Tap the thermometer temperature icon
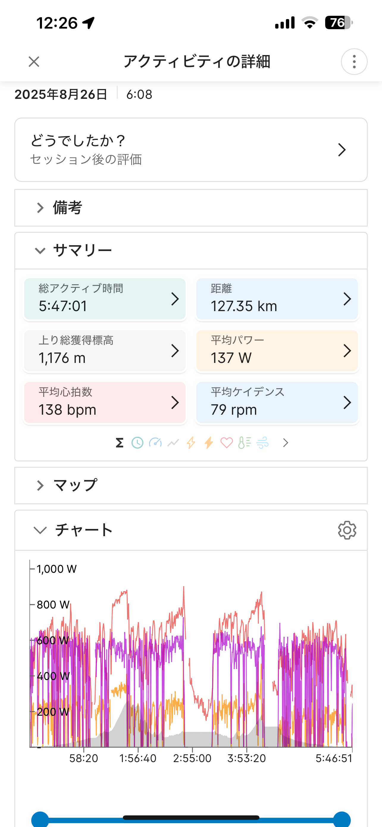Viewport: 382px width, 827px height. point(245,443)
